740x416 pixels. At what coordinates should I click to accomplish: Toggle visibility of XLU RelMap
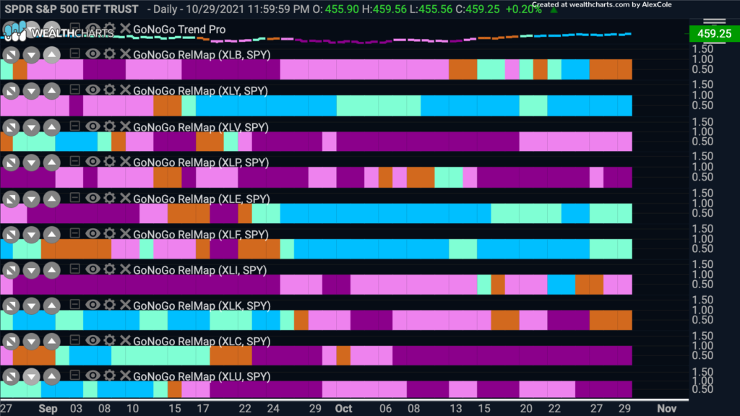click(92, 376)
